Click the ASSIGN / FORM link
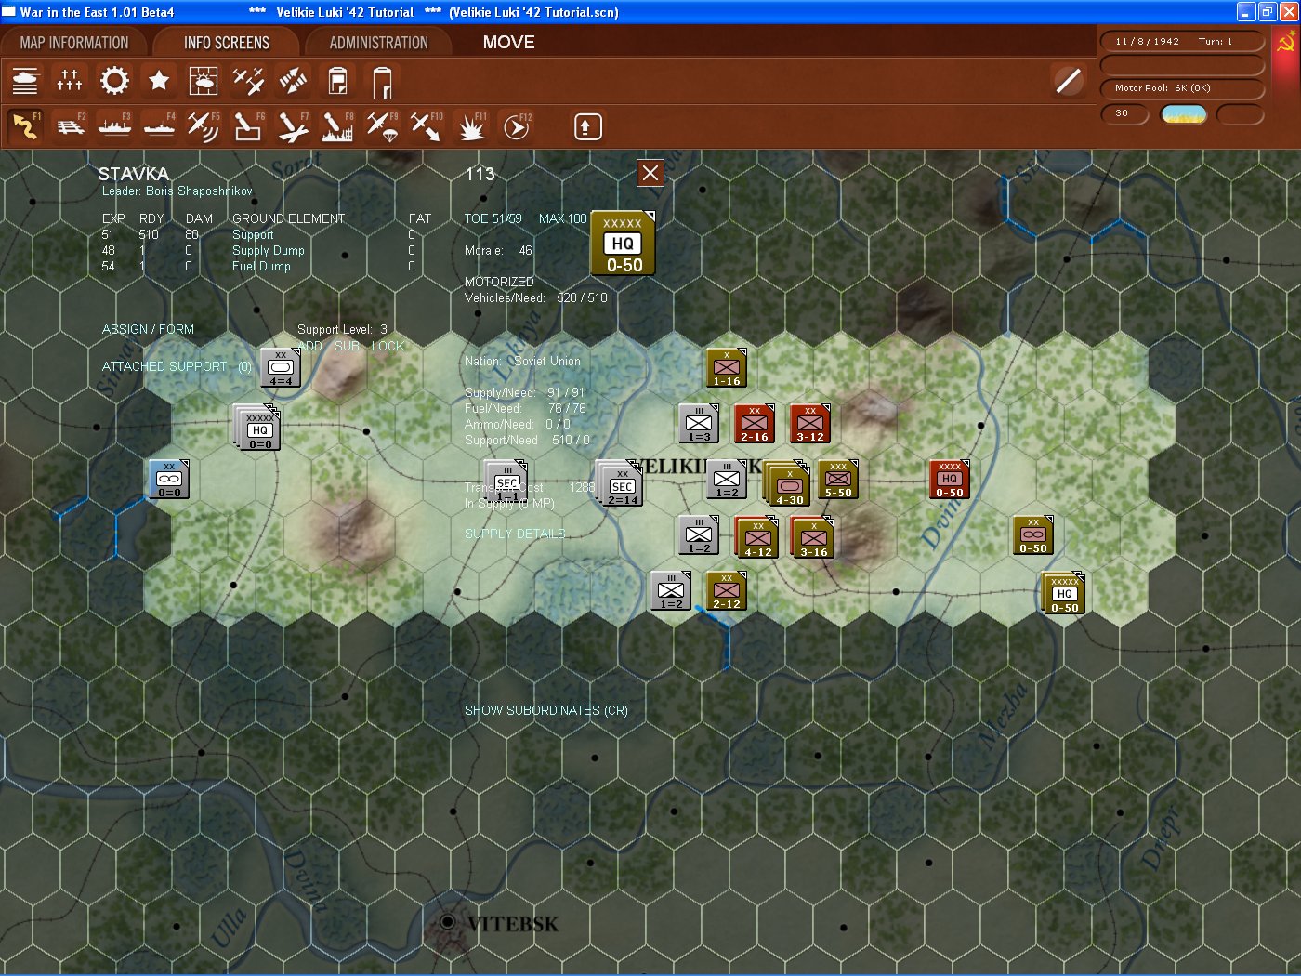The height and width of the screenshot is (976, 1301). (x=148, y=330)
